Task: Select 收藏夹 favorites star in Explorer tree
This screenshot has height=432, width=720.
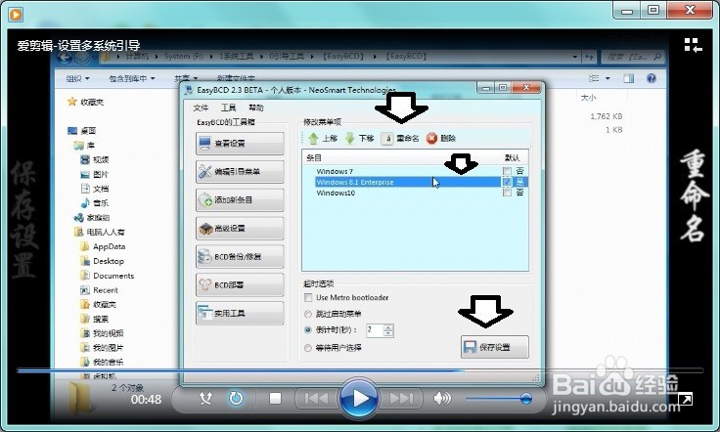Action: pyautogui.click(x=85, y=102)
